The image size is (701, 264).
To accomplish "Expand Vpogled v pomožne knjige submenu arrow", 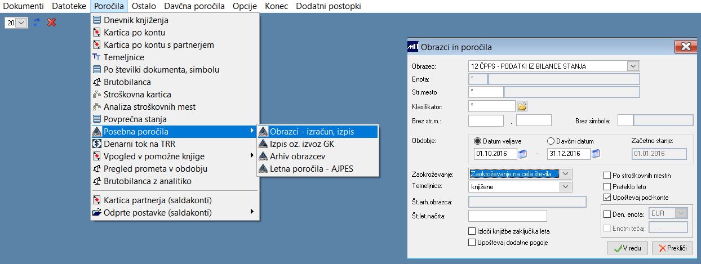I will coord(251,156).
